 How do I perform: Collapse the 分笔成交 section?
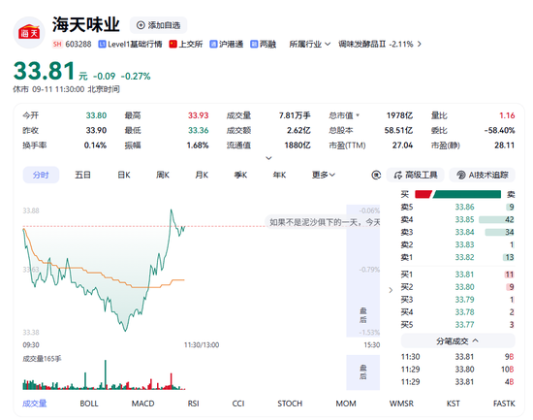[x=457, y=340]
